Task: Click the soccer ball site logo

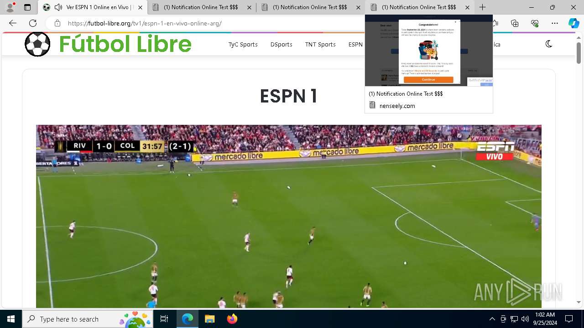Action: point(37,44)
